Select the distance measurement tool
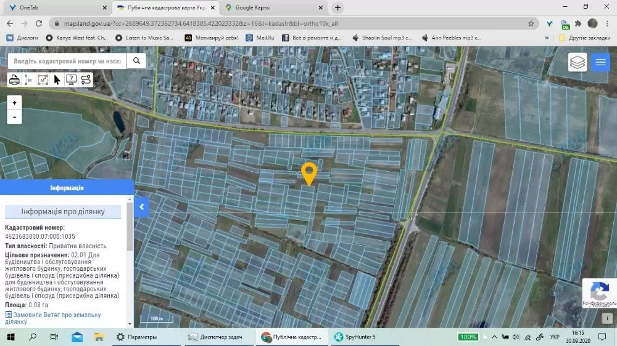This screenshot has width=617, height=346. (x=28, y=79)
